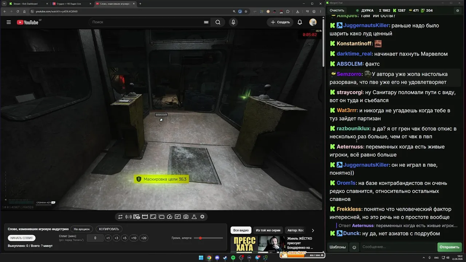Viewport: 466px width, 262px height.
Task: Click the lab flask icon under the video
Action: 194,217
